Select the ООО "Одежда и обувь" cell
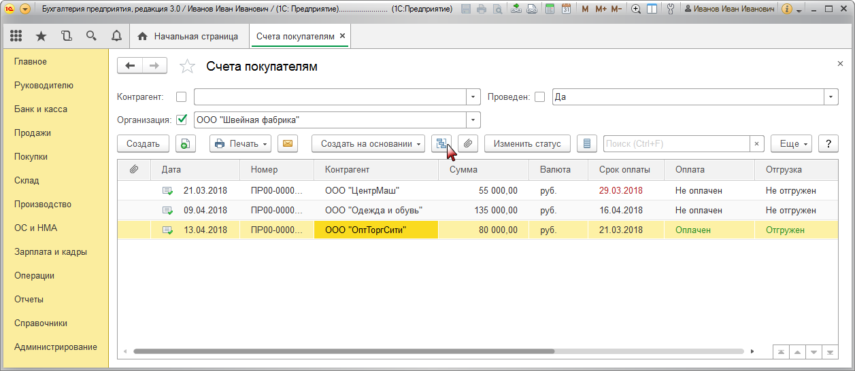Viewport: 855px width, 371px height. 376,210
